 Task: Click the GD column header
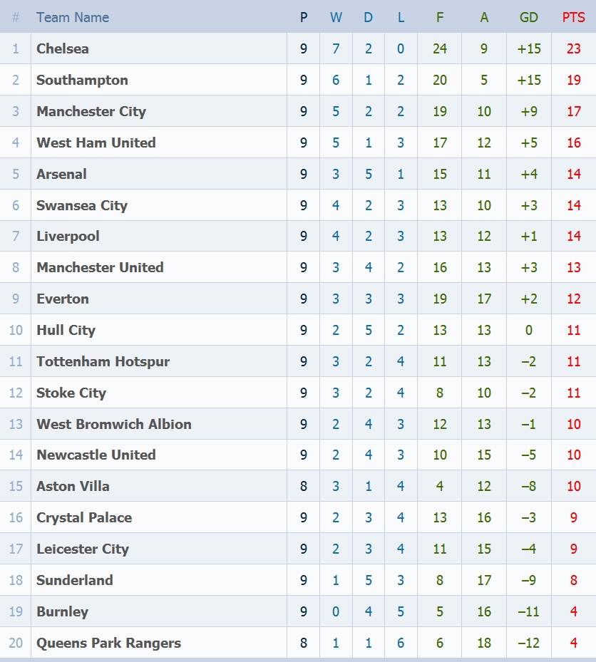click(x=528, y=17)
